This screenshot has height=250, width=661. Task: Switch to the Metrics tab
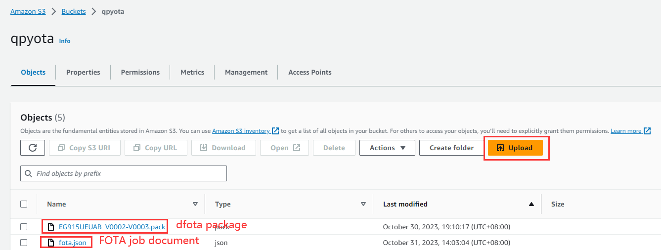pos(192,72)
